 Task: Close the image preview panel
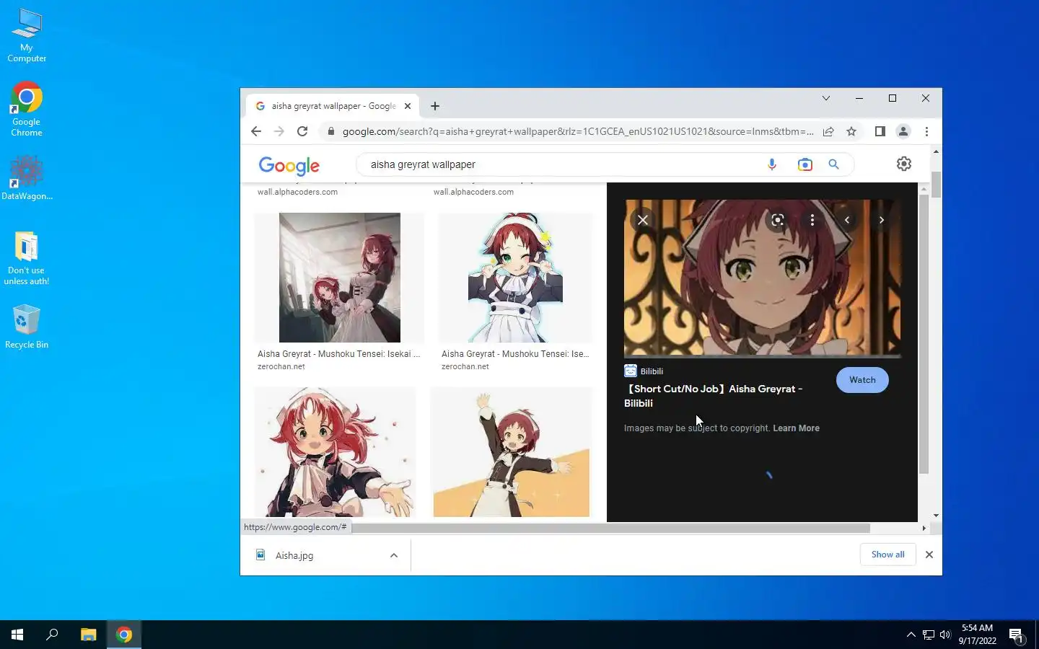pos(643,220)
